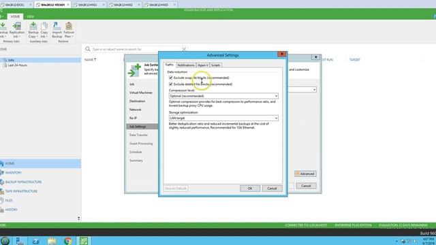Click the Tape Infrastructure navigation icon
436x245 pixels.
pyautogui.click(x=2, y=191)
